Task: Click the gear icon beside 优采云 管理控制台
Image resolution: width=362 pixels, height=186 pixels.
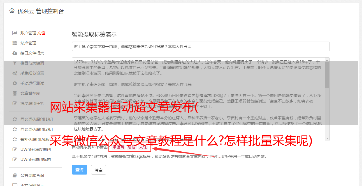Action: pos(12,11)
